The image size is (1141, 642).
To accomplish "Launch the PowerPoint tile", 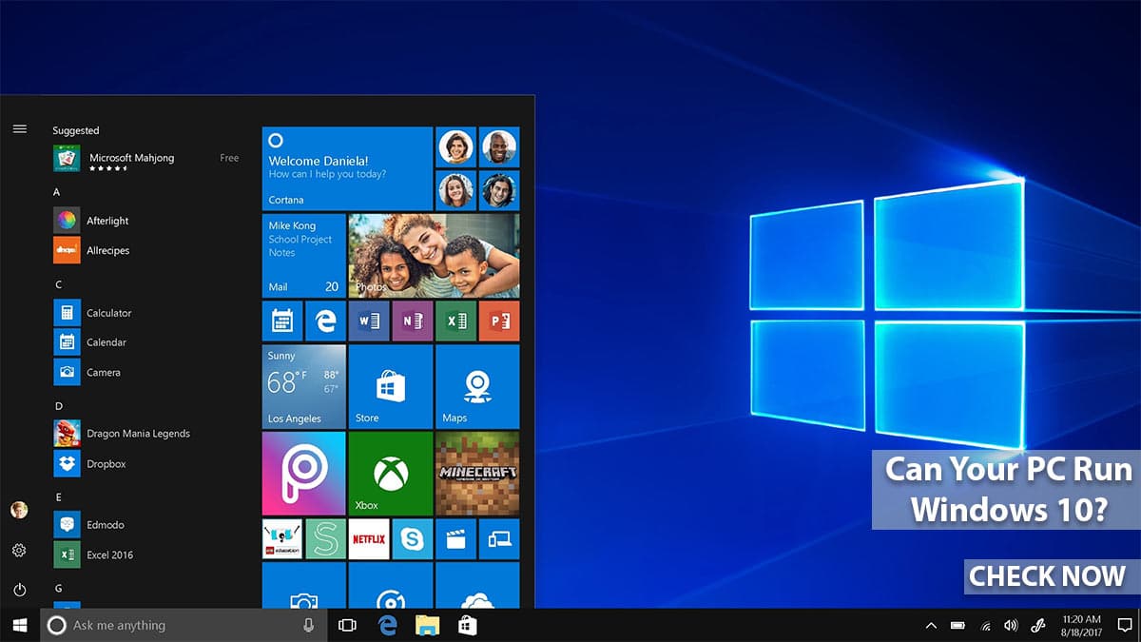I will tap(499, 321).
